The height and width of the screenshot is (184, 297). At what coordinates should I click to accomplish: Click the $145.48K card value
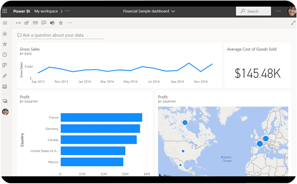coord(258,73)
